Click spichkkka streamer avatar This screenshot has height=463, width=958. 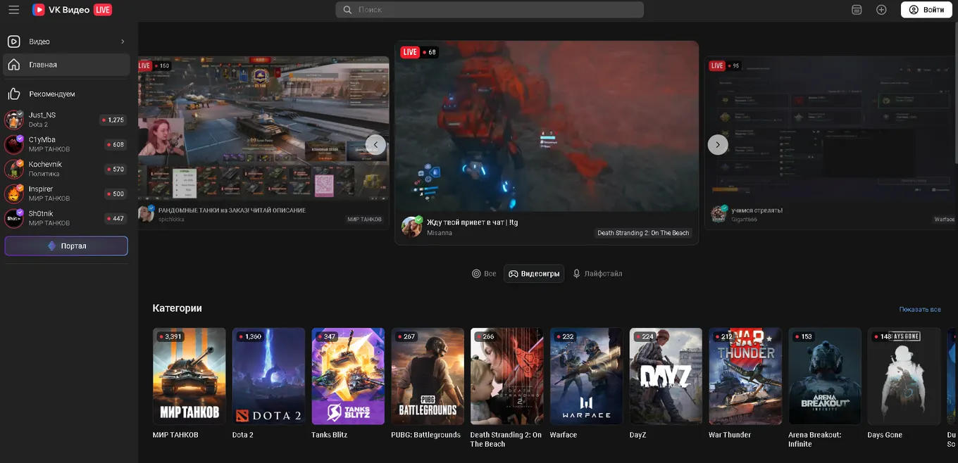coord(146,214)
